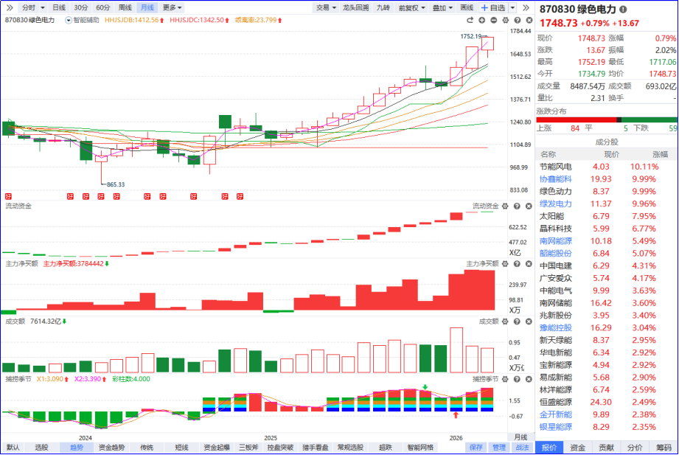The width and height of the screenshot is (679, 455).
Task: Open constituent stock 绿发电力
Action: (x=556, y=204)
